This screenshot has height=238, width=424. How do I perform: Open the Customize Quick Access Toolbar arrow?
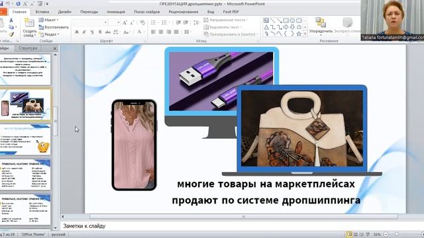pyautogui.click(x=47, y=4)
